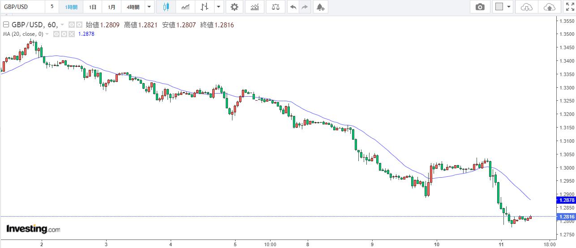Click 1.3550 price axis label
The height and width of the screenshot is (248, 576).
tap(567, 21)
